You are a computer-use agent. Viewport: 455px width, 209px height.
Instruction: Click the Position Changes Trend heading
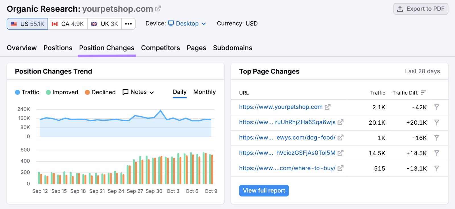(53, 71)
